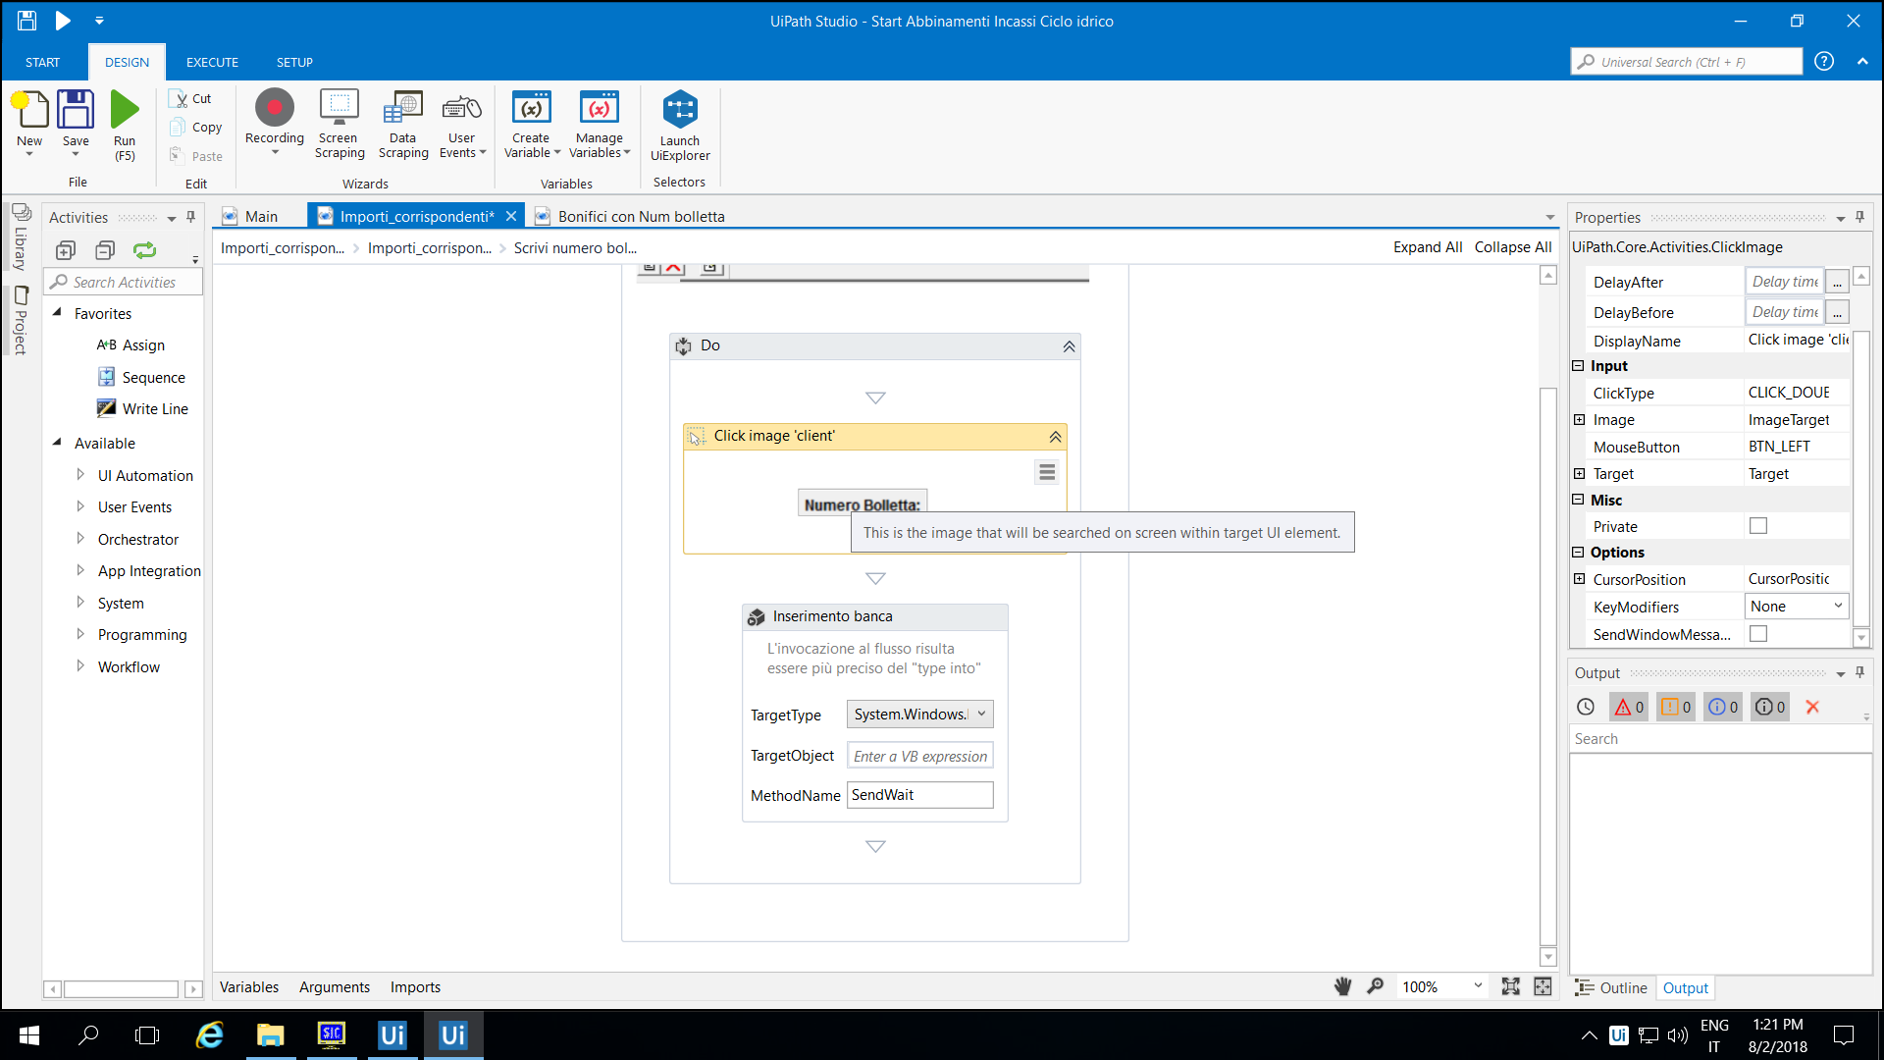Expand the UI Automation activities node

[80, 475]
